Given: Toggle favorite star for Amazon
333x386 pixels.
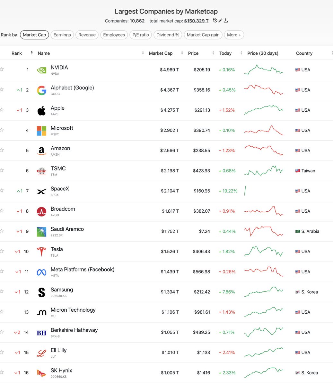Looking at the screenshot, I should pos(2,150).
